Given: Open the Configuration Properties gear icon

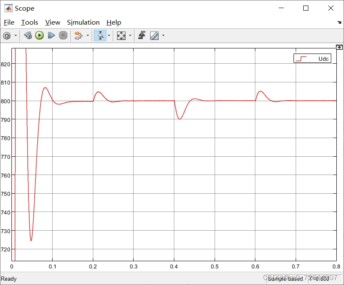Looking at the screenshot, I should (7, 35).
